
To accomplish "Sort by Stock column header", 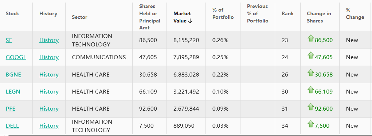I will [12, 13].
